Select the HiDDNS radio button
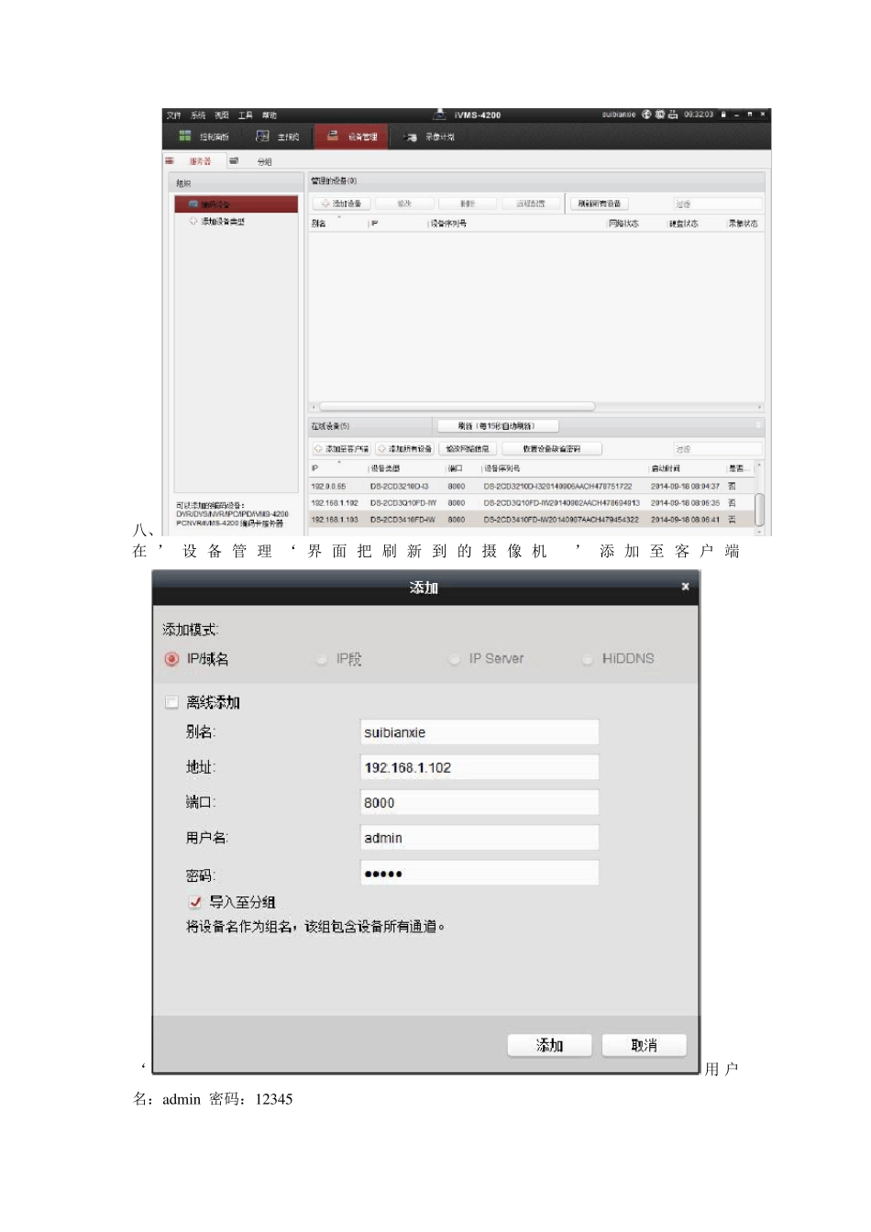Image resolution: width=871 pixels, height=1232 pixels. [587, 659]
